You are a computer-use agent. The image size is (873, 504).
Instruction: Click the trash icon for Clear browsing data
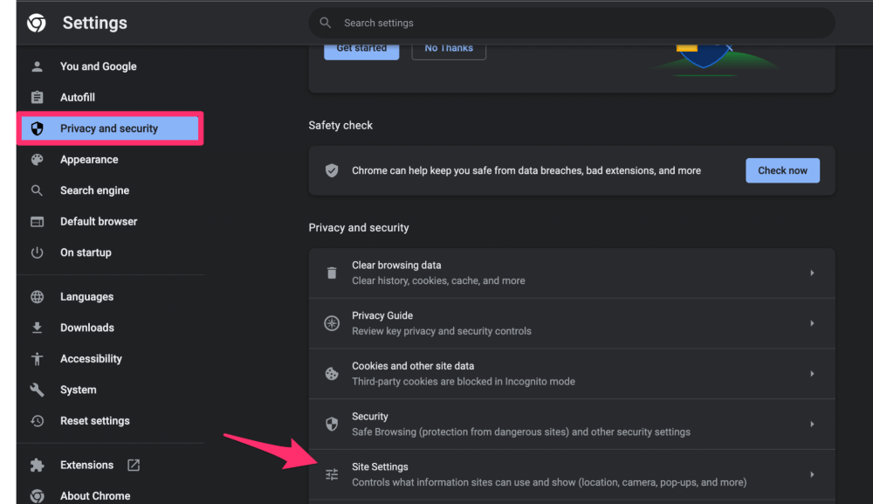(x=332, y=273)
